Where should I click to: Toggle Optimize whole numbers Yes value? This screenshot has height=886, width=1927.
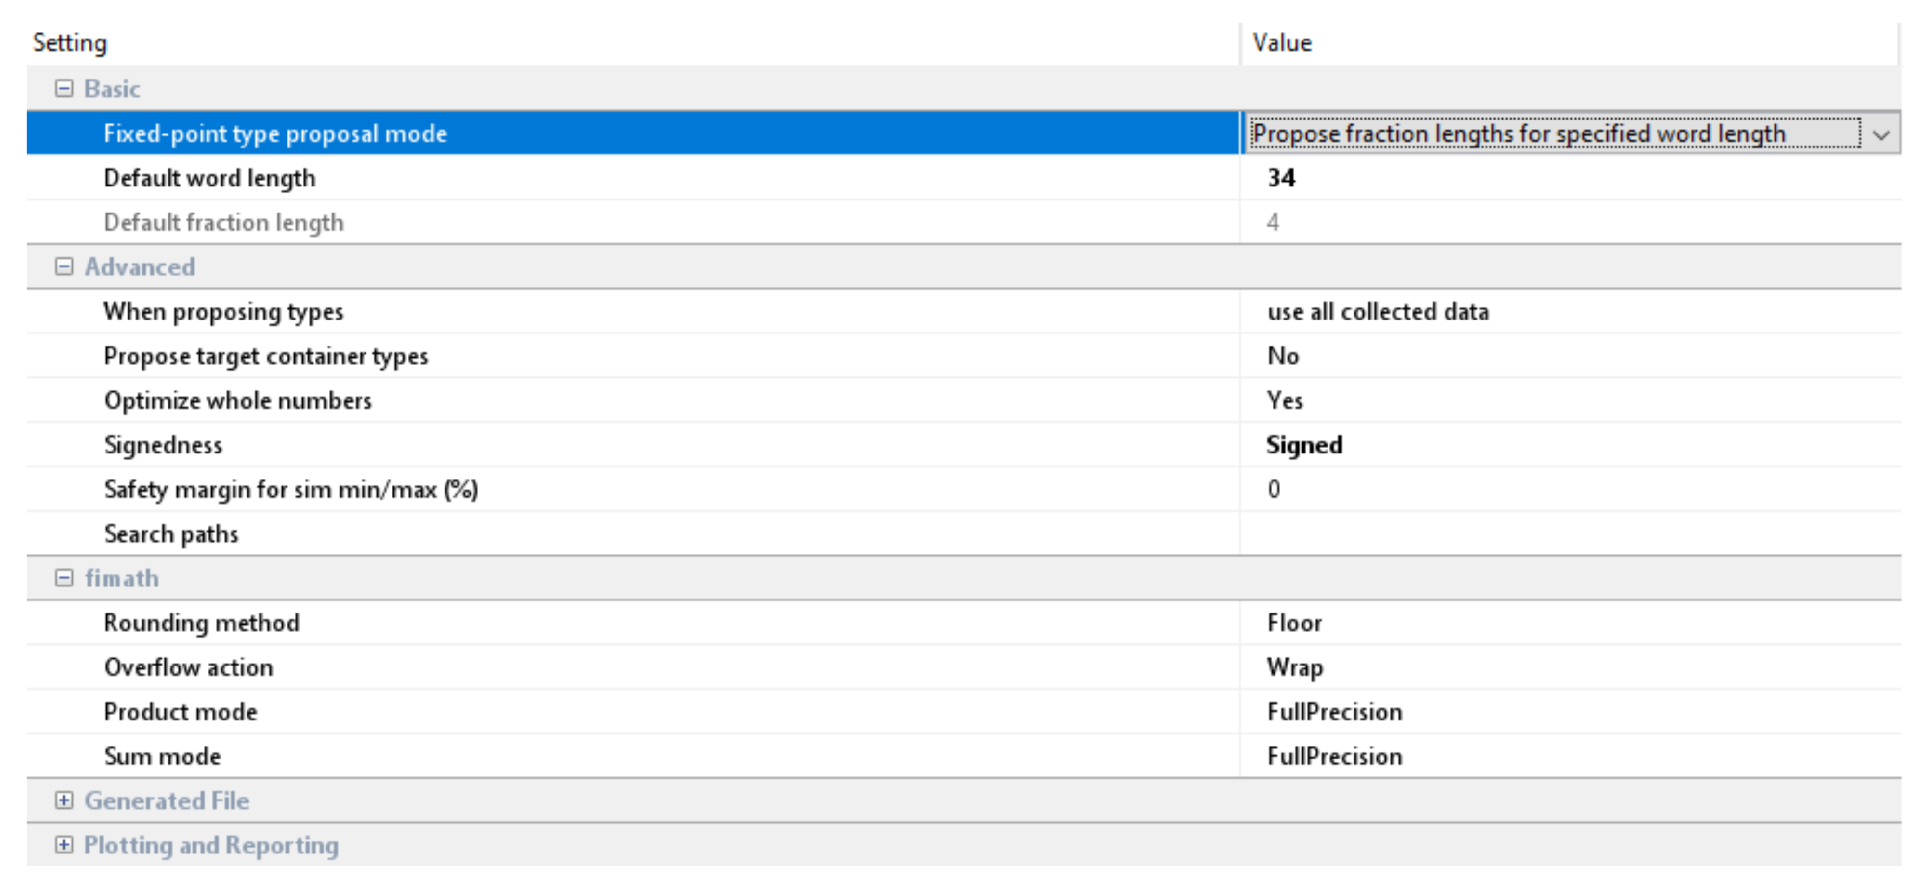pyautogui.click(x=1285, y=400)
